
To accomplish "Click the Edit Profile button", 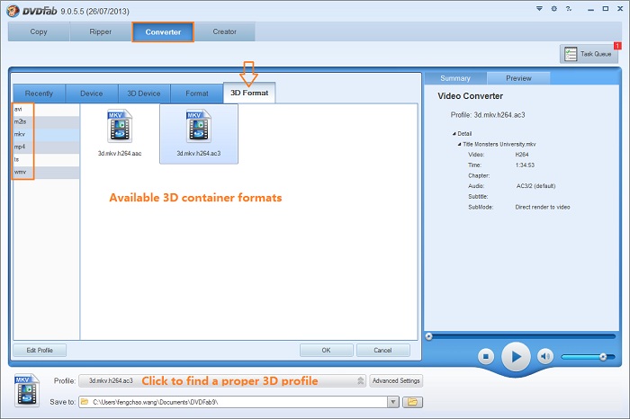I will pyautogui.click(x=40, y=350).
